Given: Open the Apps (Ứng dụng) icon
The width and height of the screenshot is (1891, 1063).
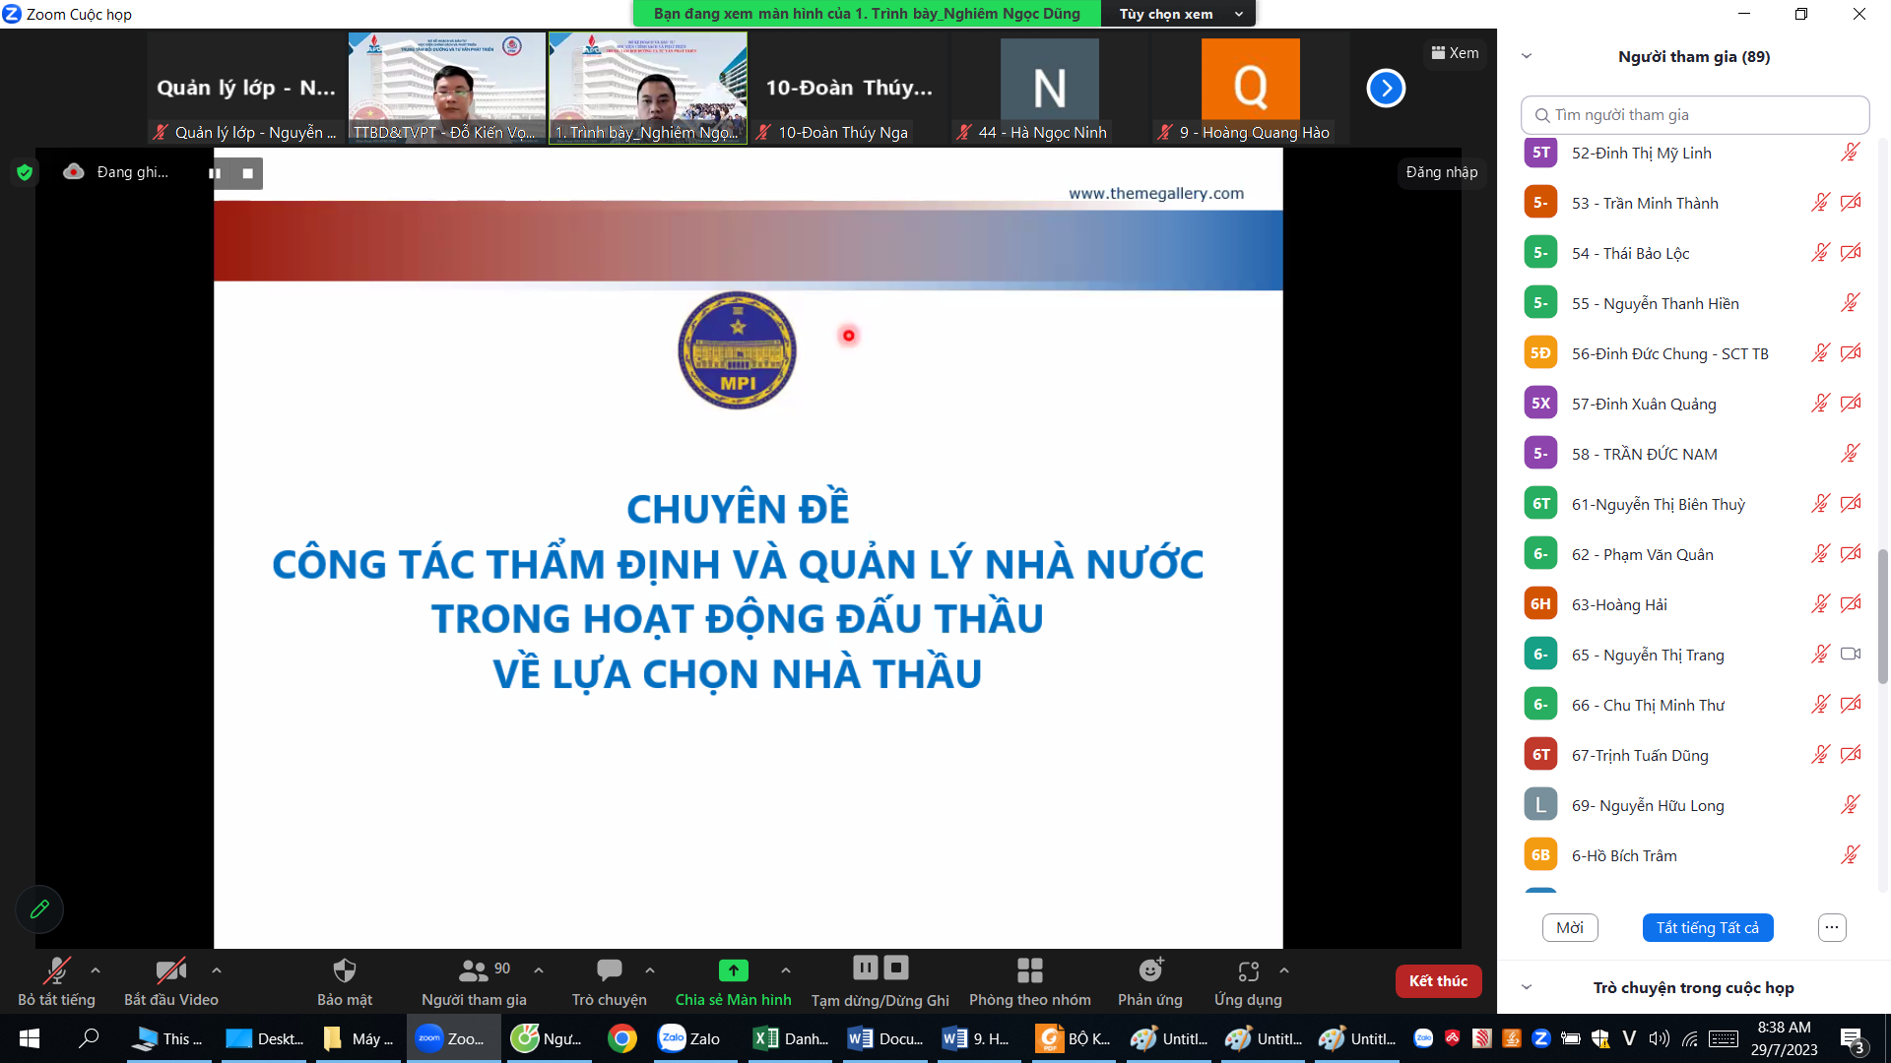Looking at the screenshot, I should pyautogui.click(x=1248, y=971).
